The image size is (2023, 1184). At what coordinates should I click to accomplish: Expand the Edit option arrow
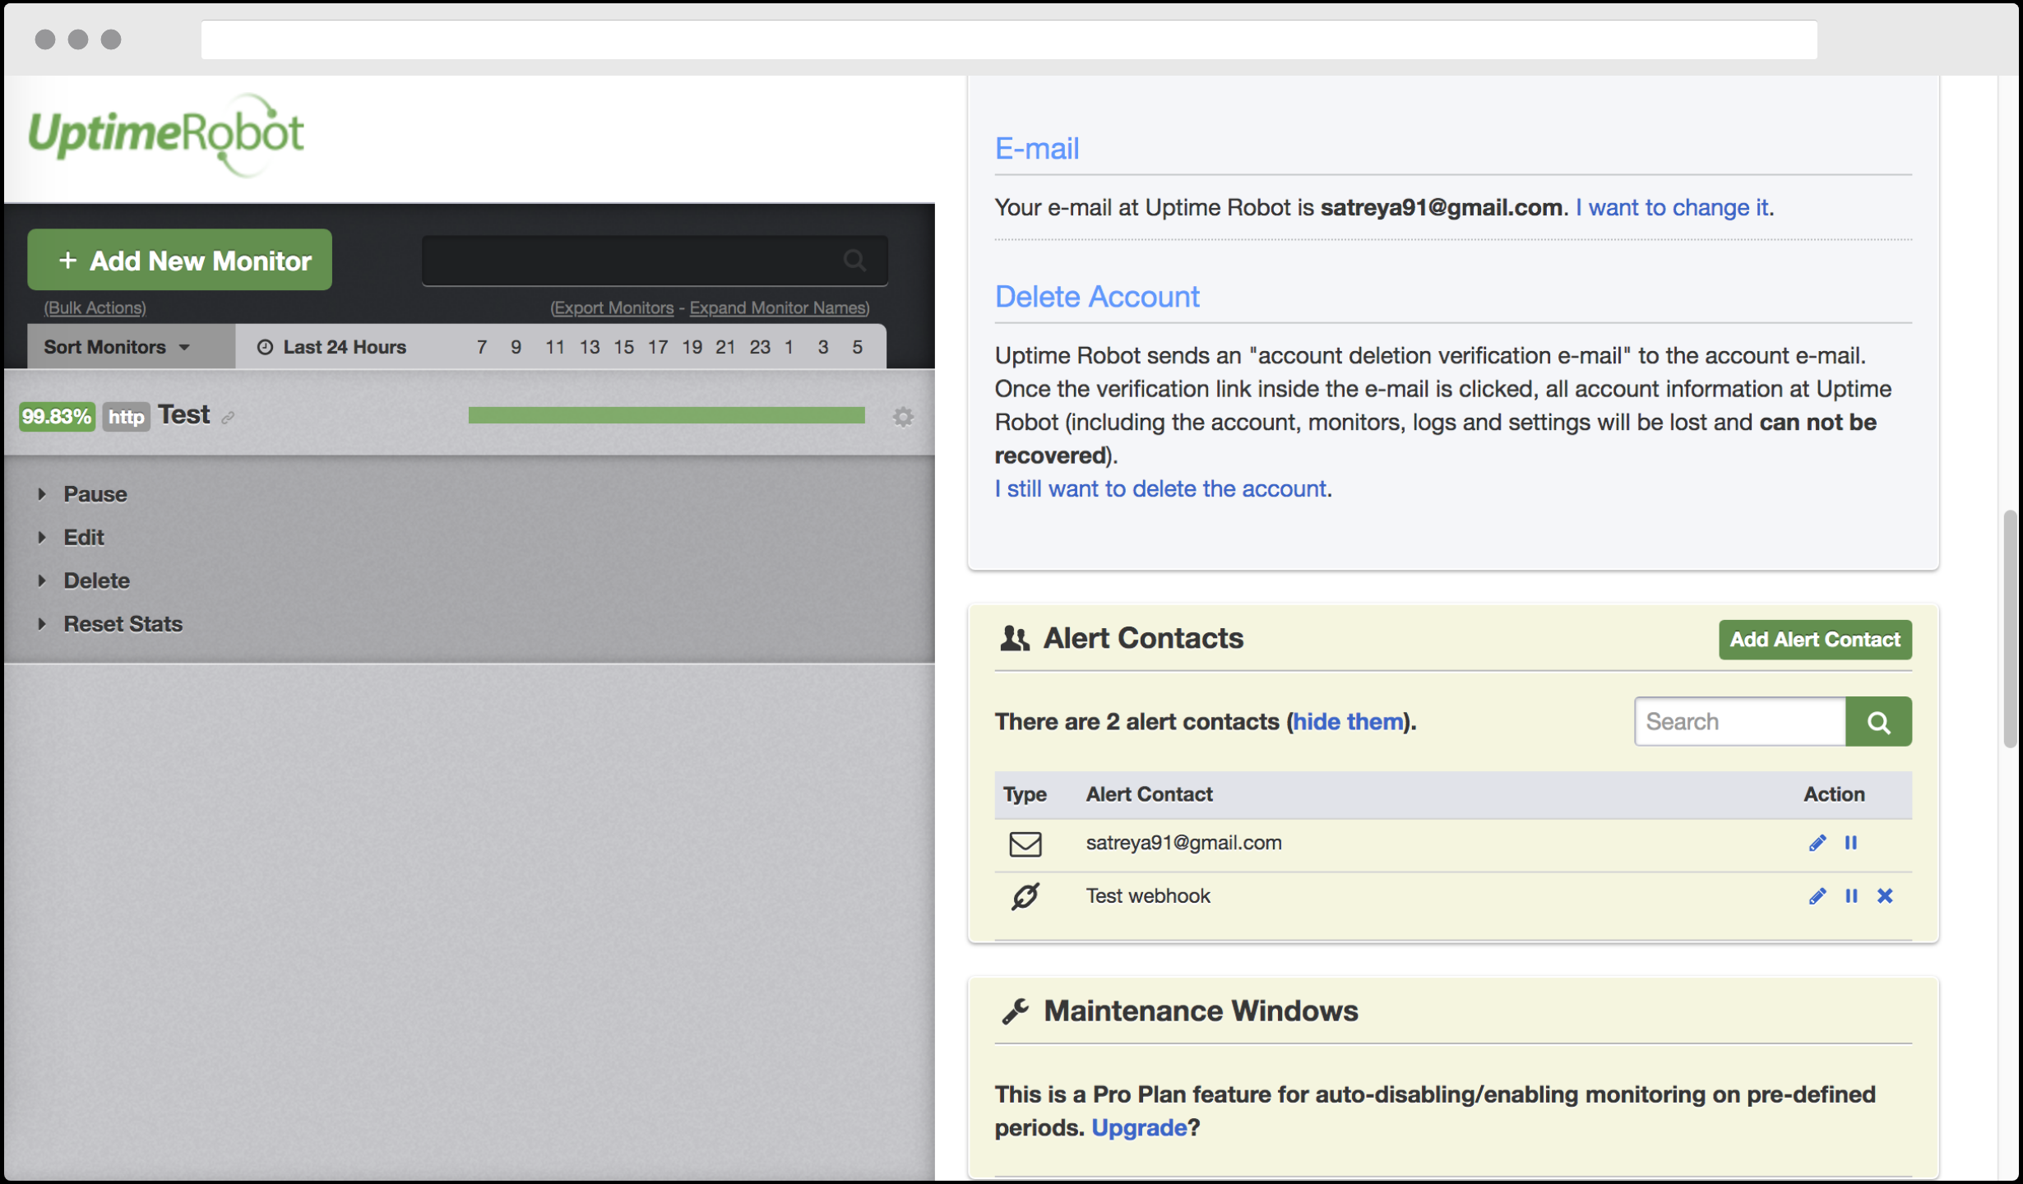coord(44,537)
